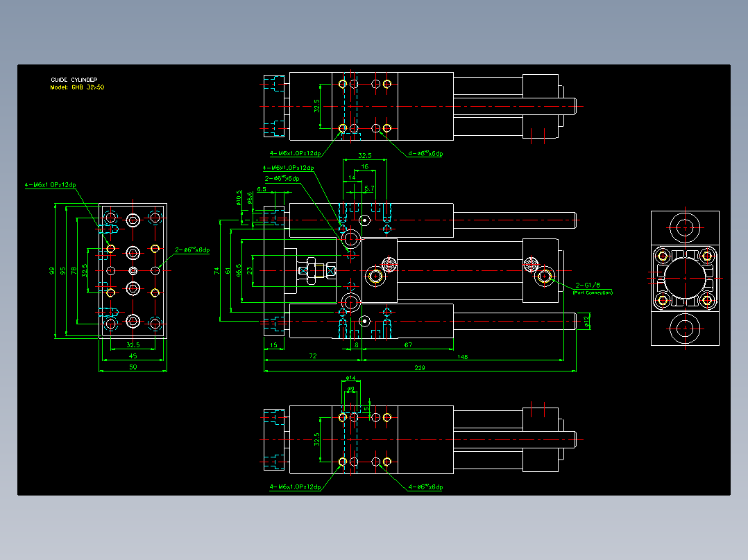
Task: Select the "Model: GHB 32x50" label
Action: click(x=77, y=87)
